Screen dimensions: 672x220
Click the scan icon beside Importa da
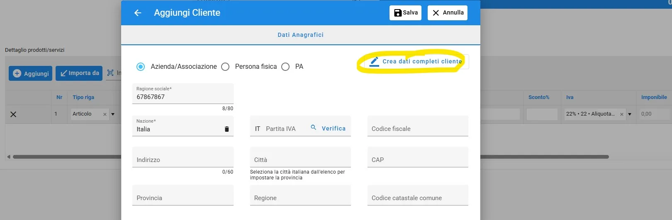coord(110,73)
